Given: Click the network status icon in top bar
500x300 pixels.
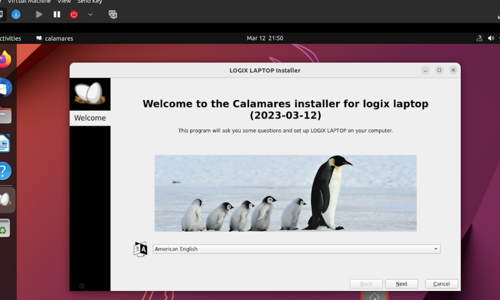Looking at the screenshot, I should pyautogui.click(x=479, y=38).
